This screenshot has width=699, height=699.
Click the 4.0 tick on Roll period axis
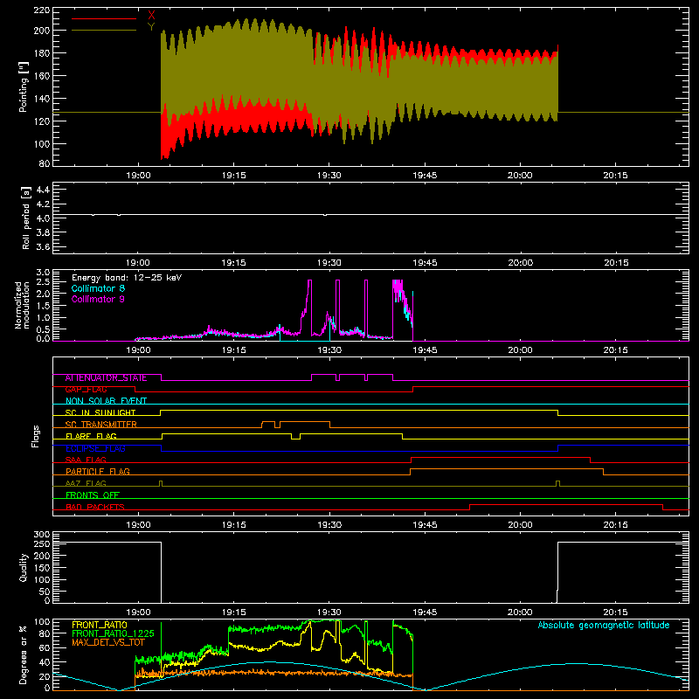(43, 218)
